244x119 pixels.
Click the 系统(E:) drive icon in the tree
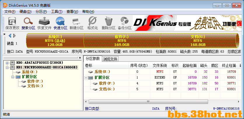click(18, 72)
